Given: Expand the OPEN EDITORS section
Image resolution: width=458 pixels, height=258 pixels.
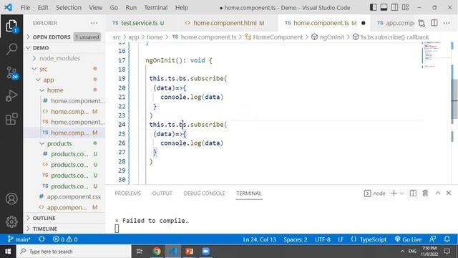Looking at the screenshot, I should click(x=64, y=37).
